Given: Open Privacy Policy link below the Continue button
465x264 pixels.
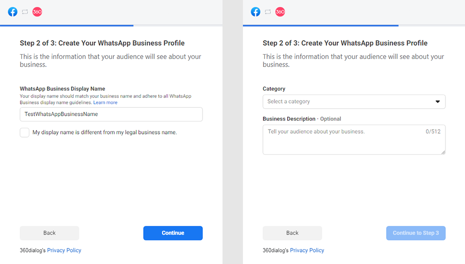Looking at the screenshot, I should click(64, 250).
